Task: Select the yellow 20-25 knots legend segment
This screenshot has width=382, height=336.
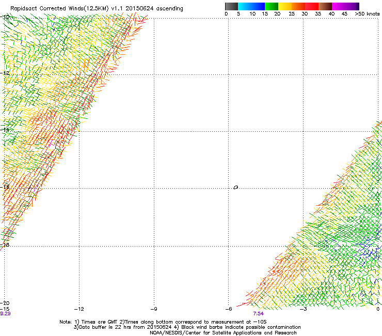Action: pos(285,6)
